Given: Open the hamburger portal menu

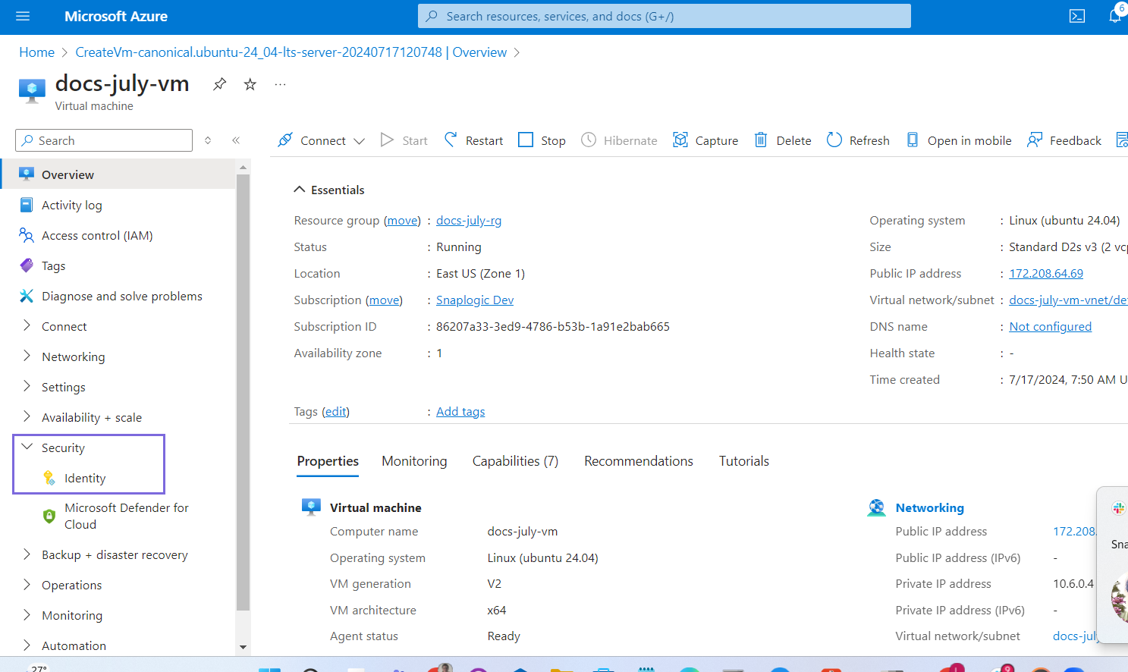Looking at the screenshot, I should click(x=23, y=16).
